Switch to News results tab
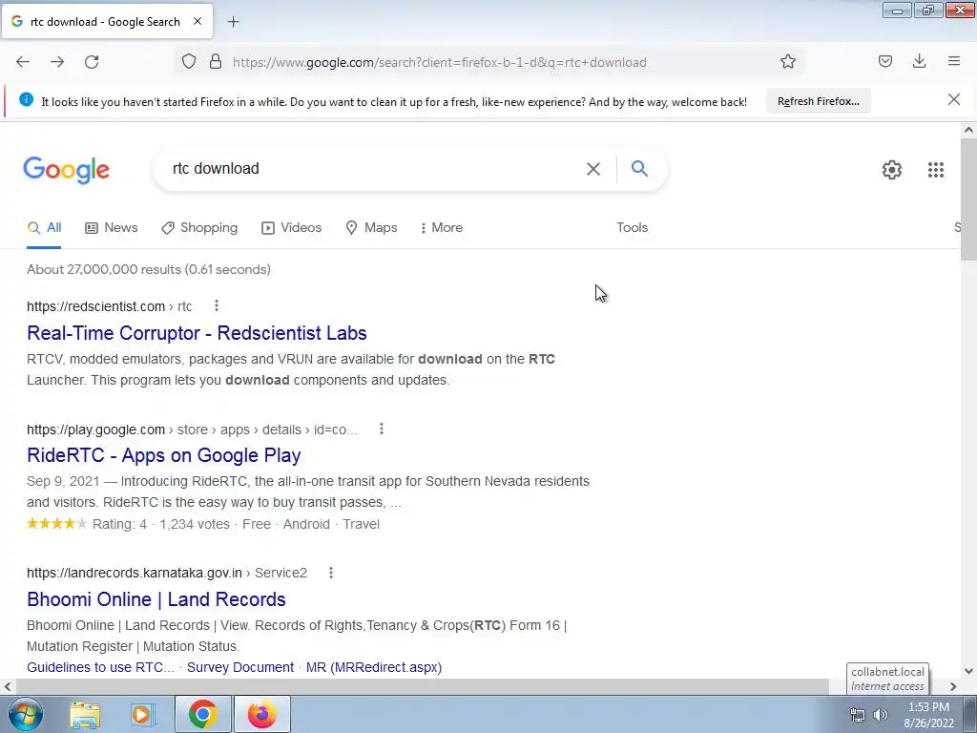Image resolution: width=977 pixels, height=733 pixels. (112, 227)
